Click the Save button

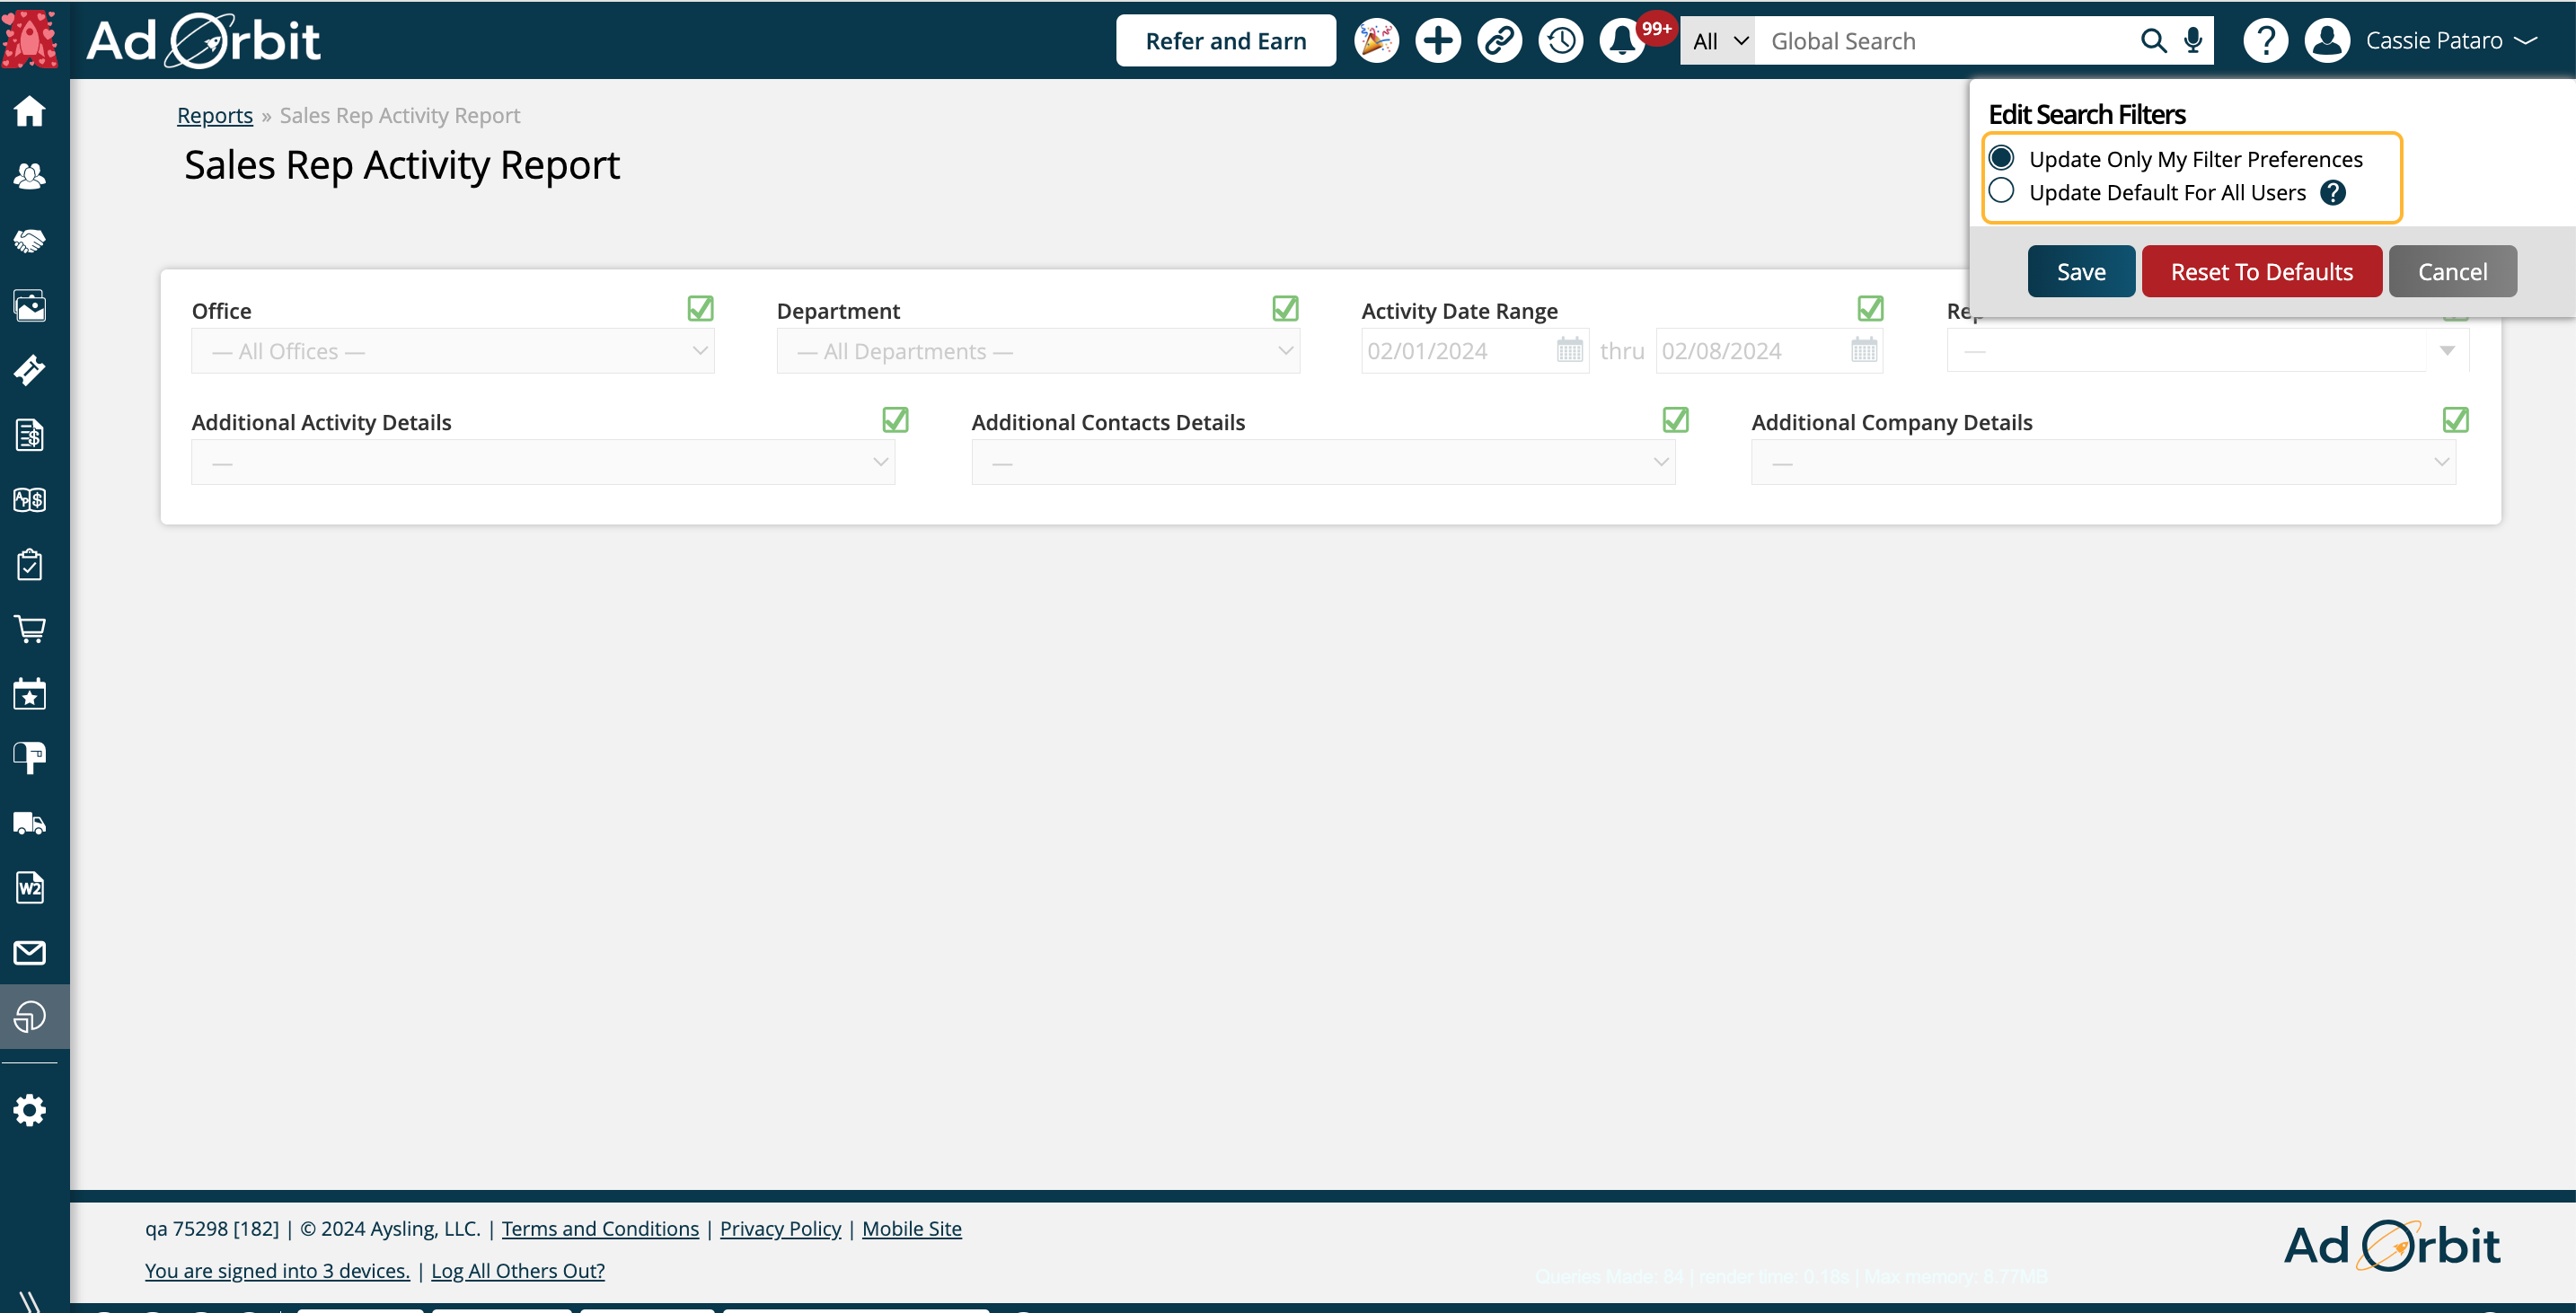click(2080, 271)
